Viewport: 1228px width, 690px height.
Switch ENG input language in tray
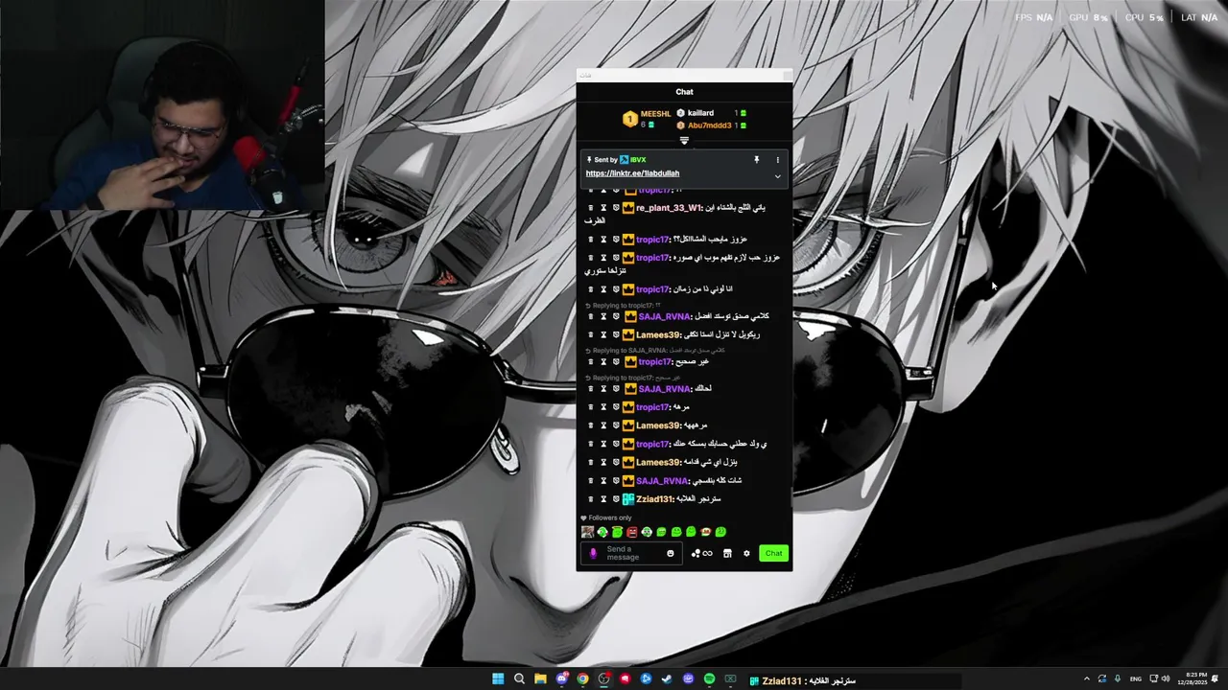coord(1136,679)
